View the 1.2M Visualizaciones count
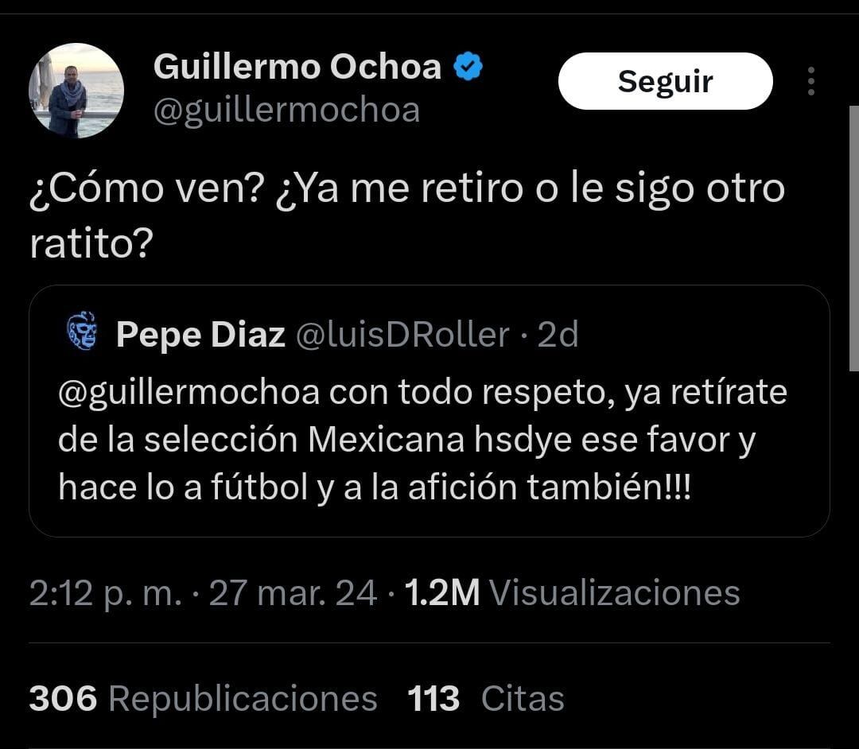Image resolution: width=859 pixels, height=749 pixels. [572, 593]
